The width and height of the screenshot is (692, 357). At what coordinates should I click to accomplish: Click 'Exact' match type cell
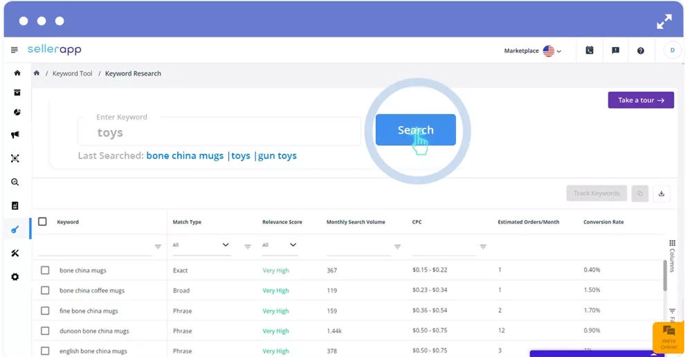(180, 270)
